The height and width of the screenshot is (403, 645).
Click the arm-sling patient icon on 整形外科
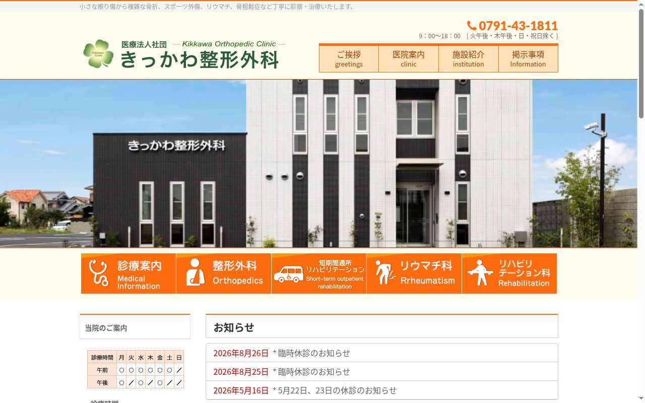(195, 273)
